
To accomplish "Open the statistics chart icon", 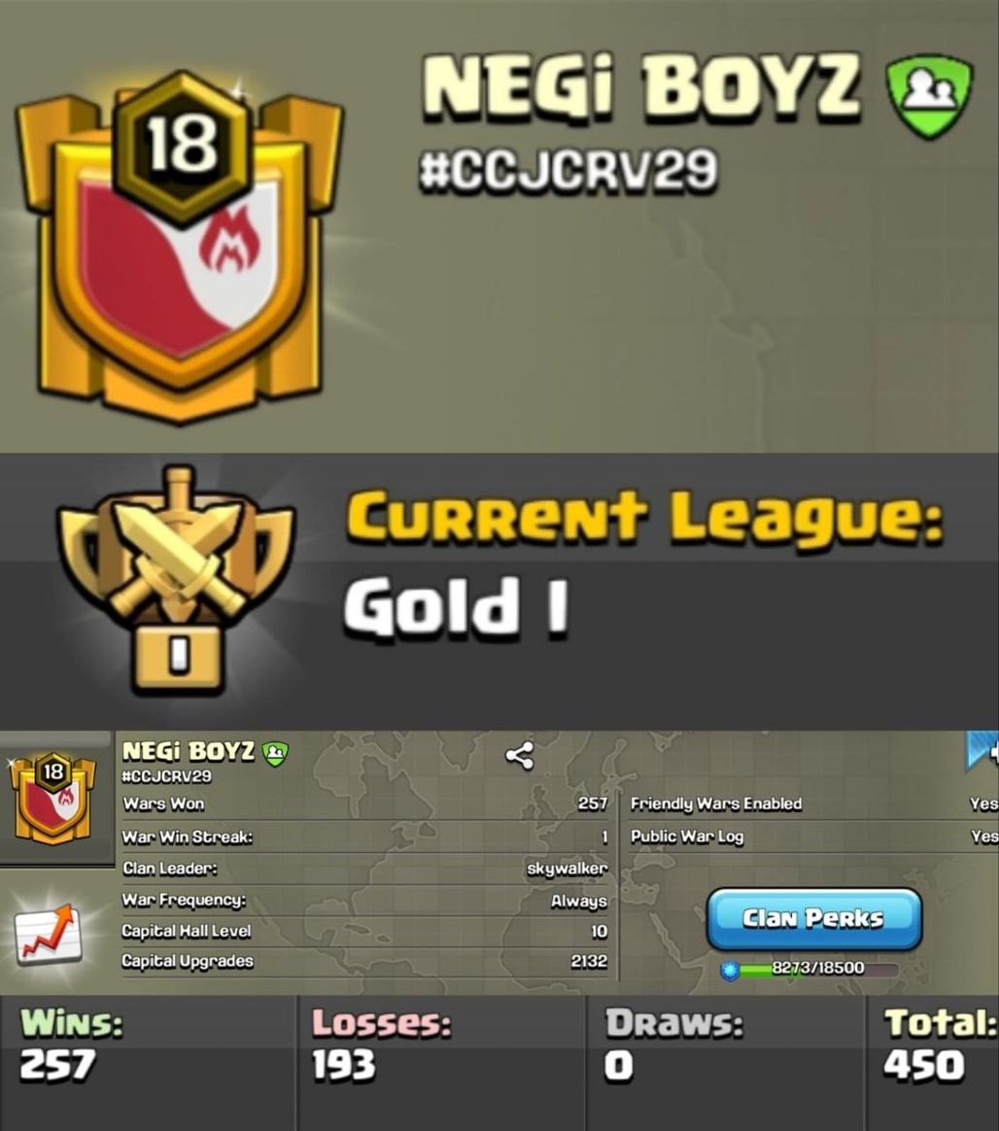I will click(x=48, y=934).
